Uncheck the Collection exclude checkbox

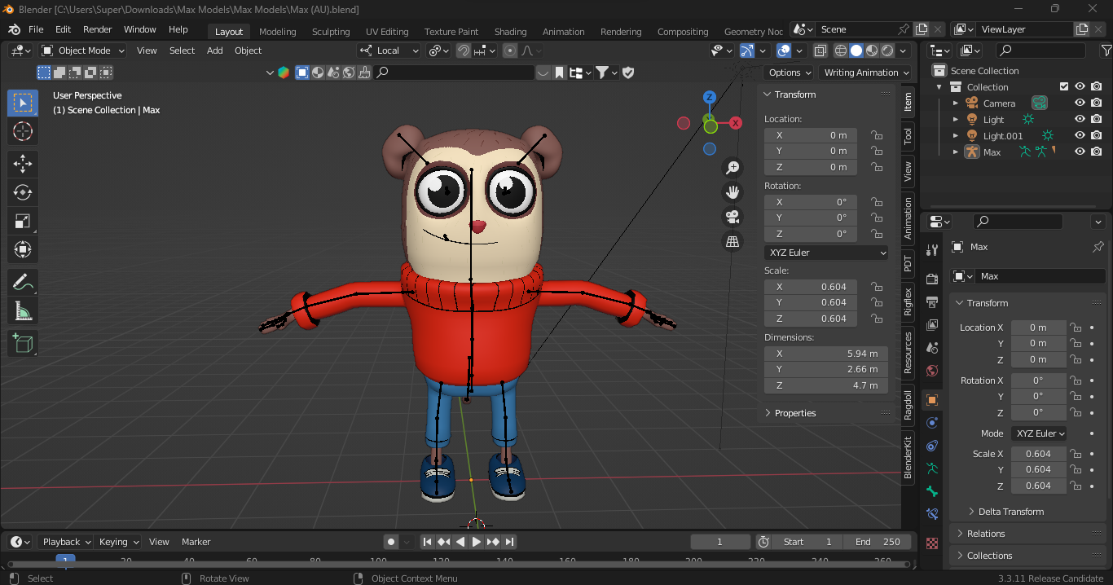point(1063,86)
